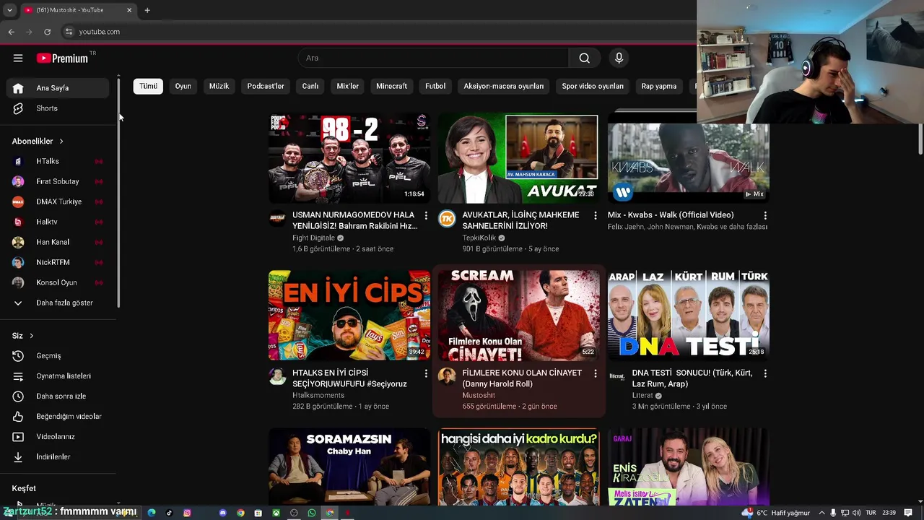The image size is (924, 520).
Task: Select Aksiyon-macera oyunları chip
Action: pos(504,86)
